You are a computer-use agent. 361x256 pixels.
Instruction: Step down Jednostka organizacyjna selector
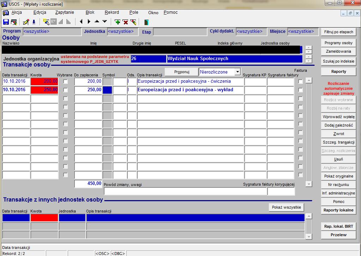(308, 61)
